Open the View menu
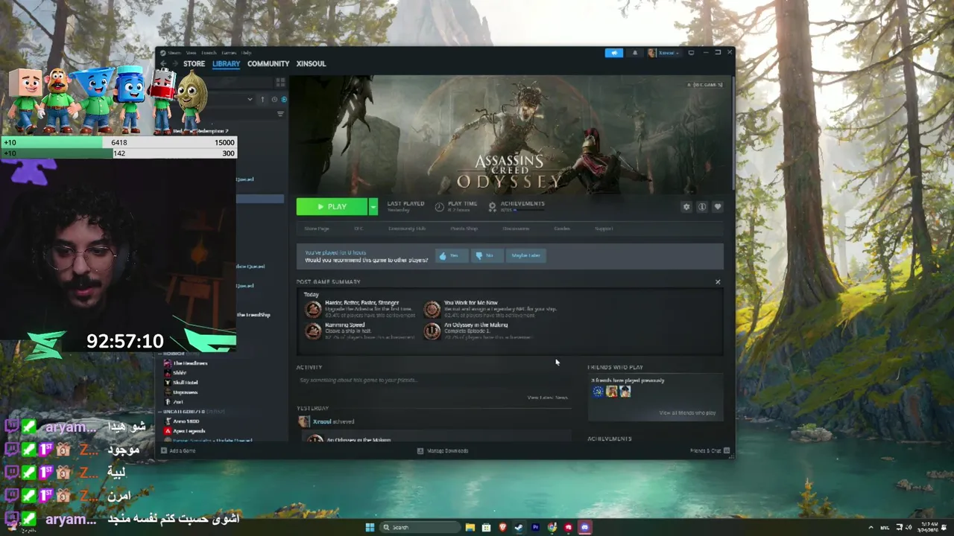 (192, 53)
